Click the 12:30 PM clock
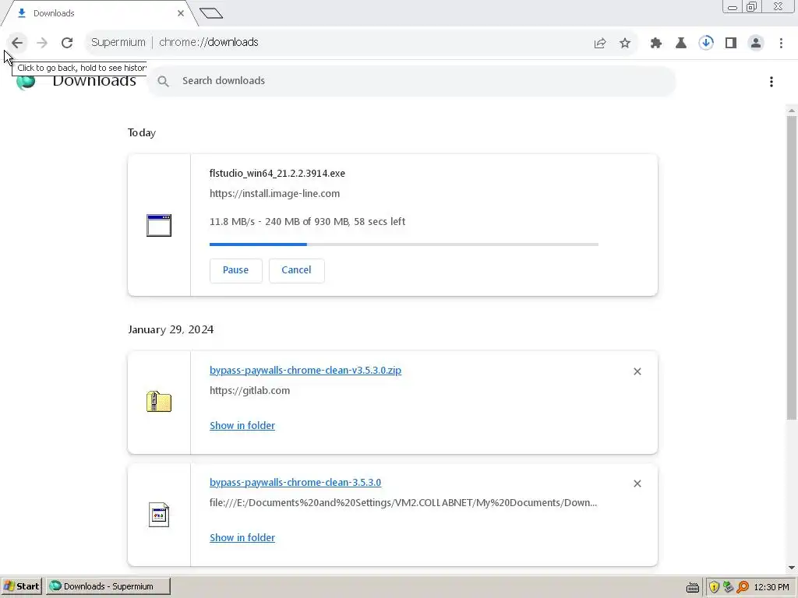 click(x=772, y=587)
